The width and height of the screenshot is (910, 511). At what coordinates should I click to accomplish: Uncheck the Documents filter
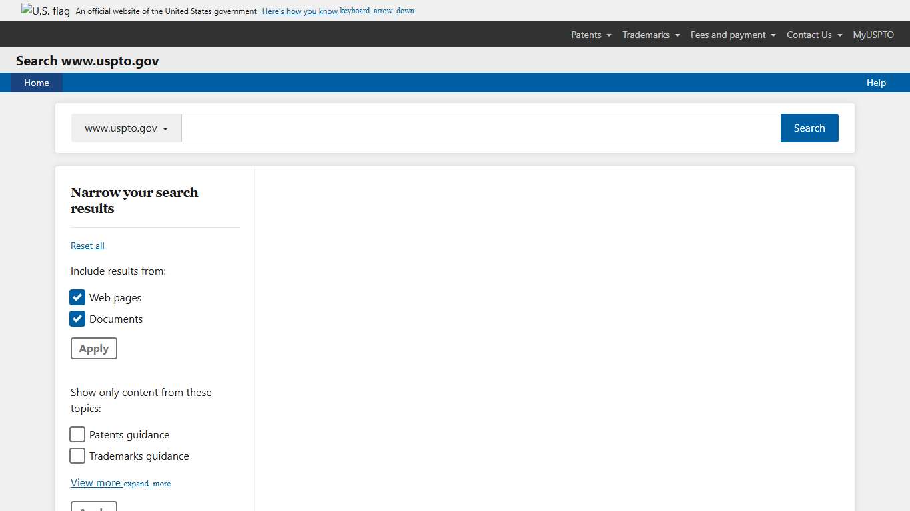[77, 319]
